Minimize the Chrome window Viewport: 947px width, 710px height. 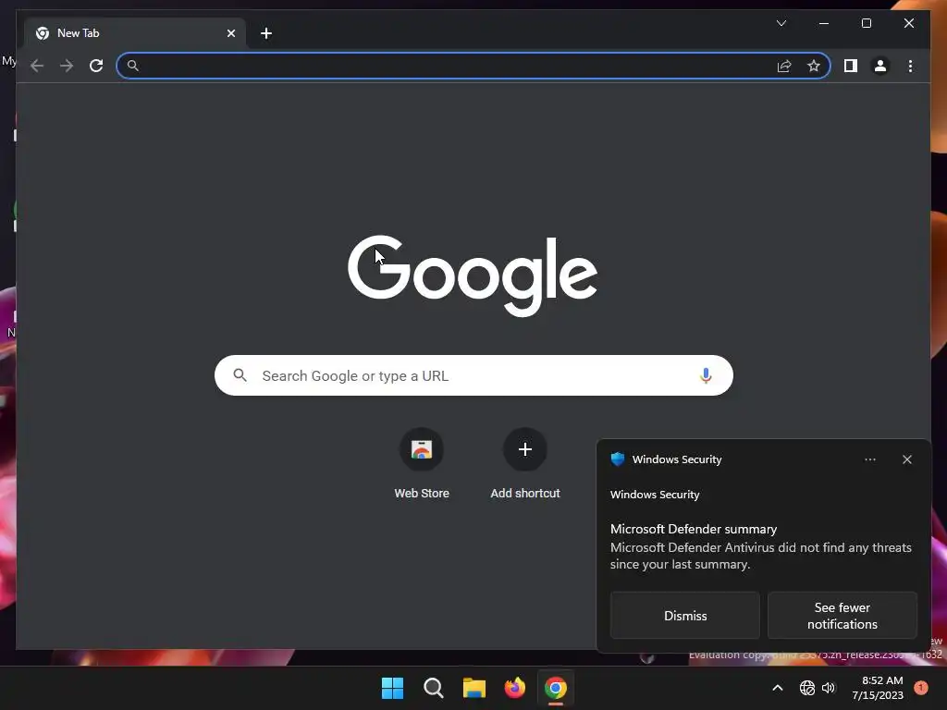(x=824, y=23)
